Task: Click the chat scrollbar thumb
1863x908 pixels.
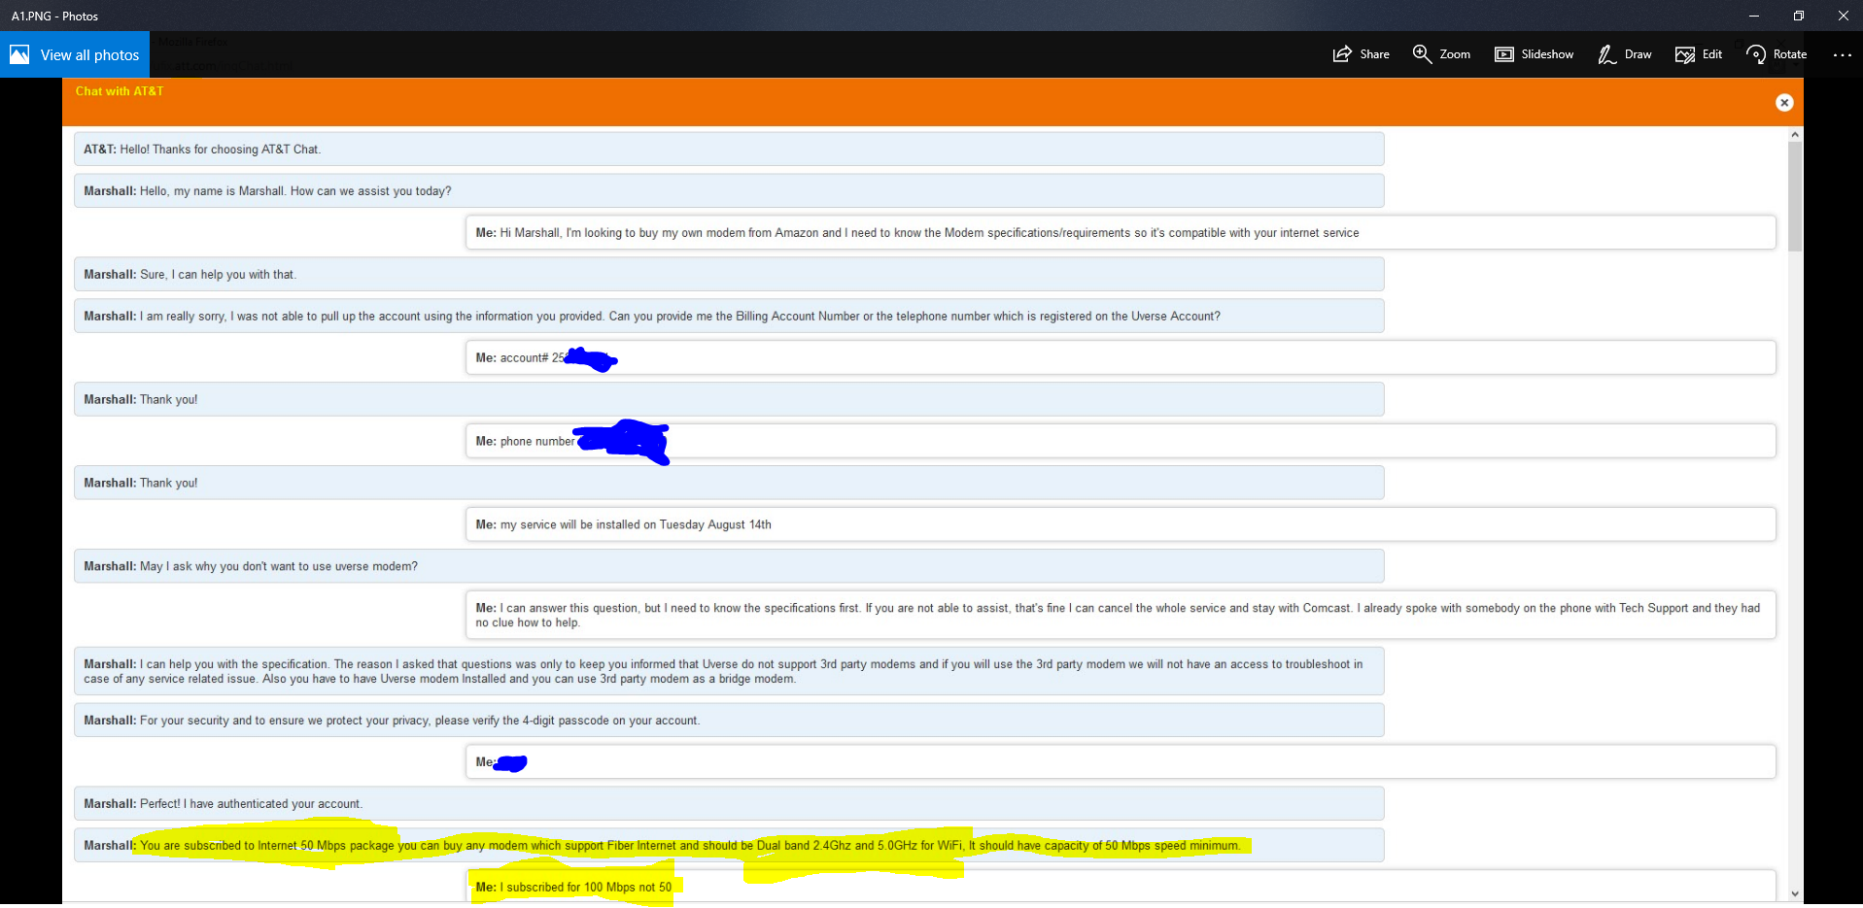Action: 1795,196
